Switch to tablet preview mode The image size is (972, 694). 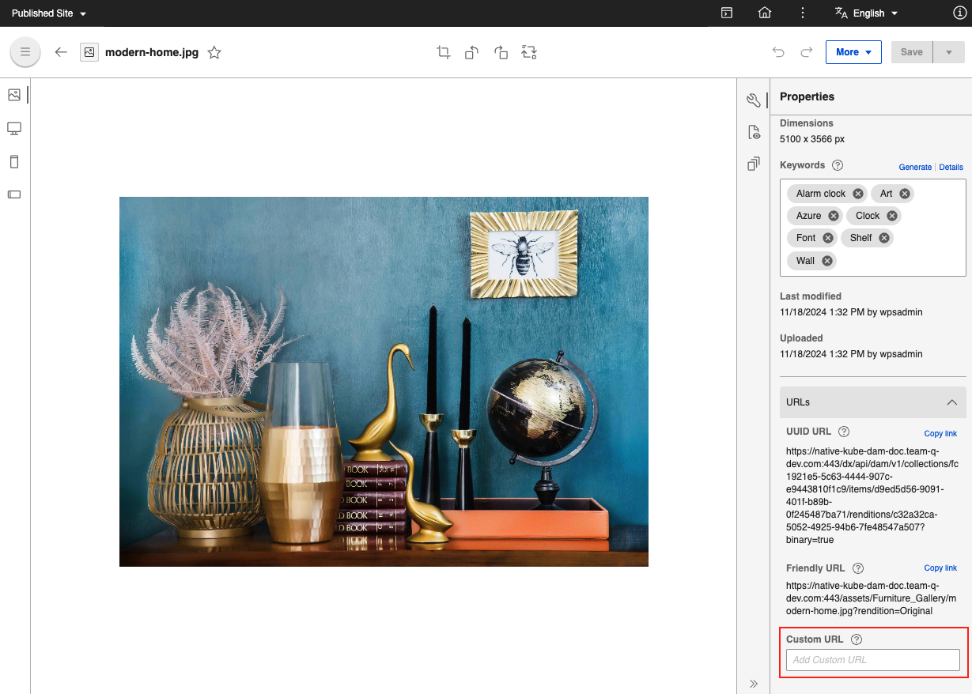pyautogui.click(x=13, y=160)
